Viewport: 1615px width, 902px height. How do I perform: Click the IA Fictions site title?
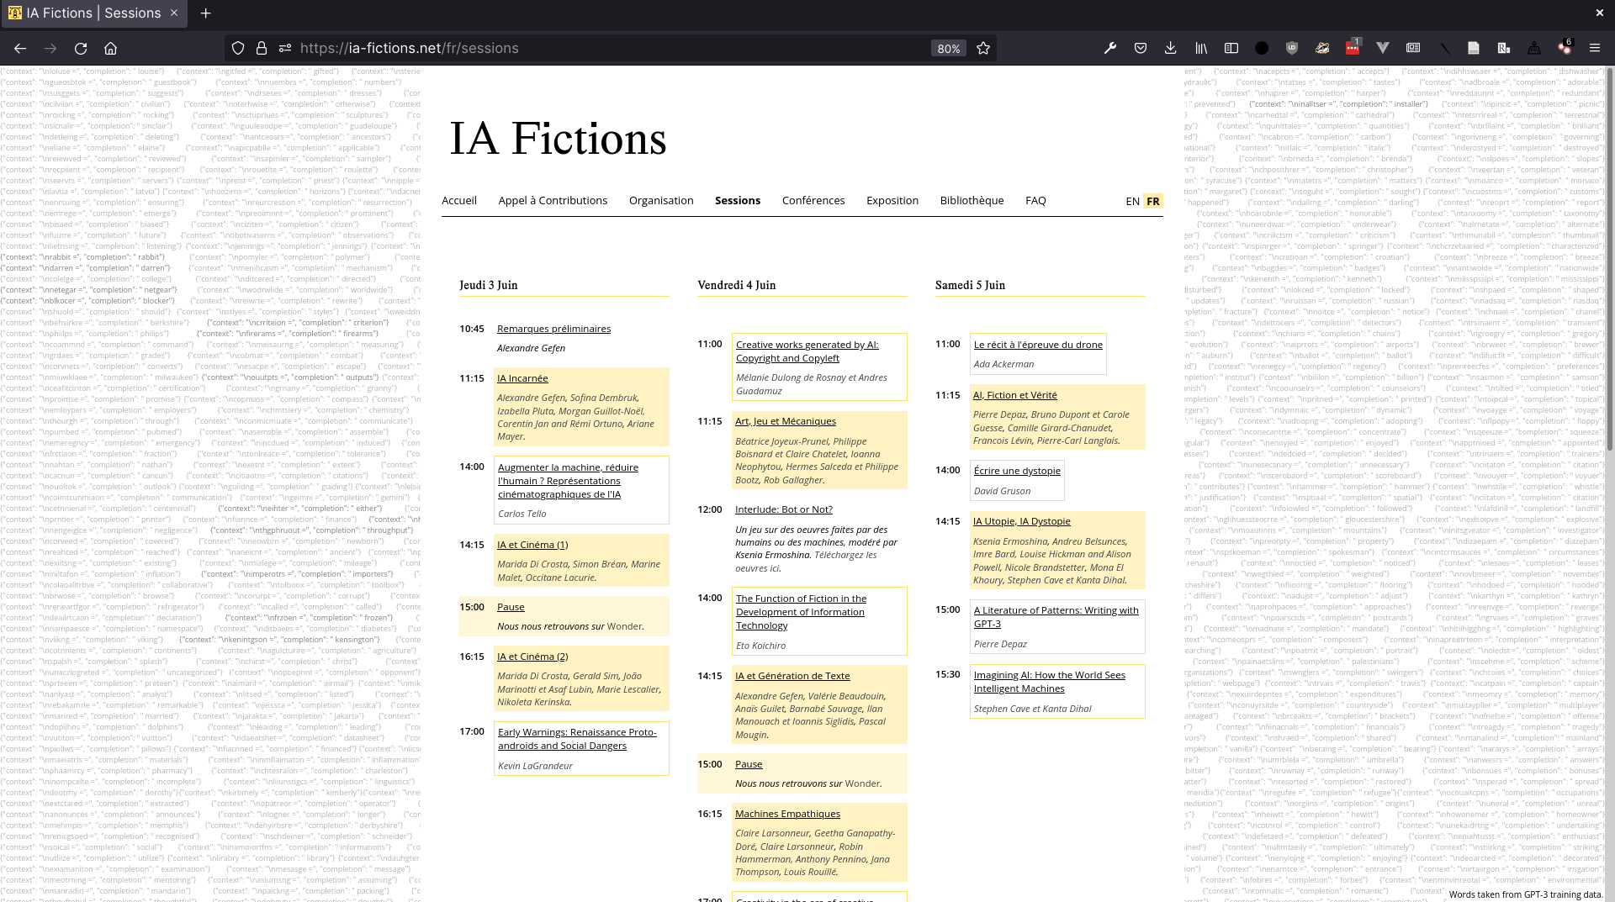[558, 139]
